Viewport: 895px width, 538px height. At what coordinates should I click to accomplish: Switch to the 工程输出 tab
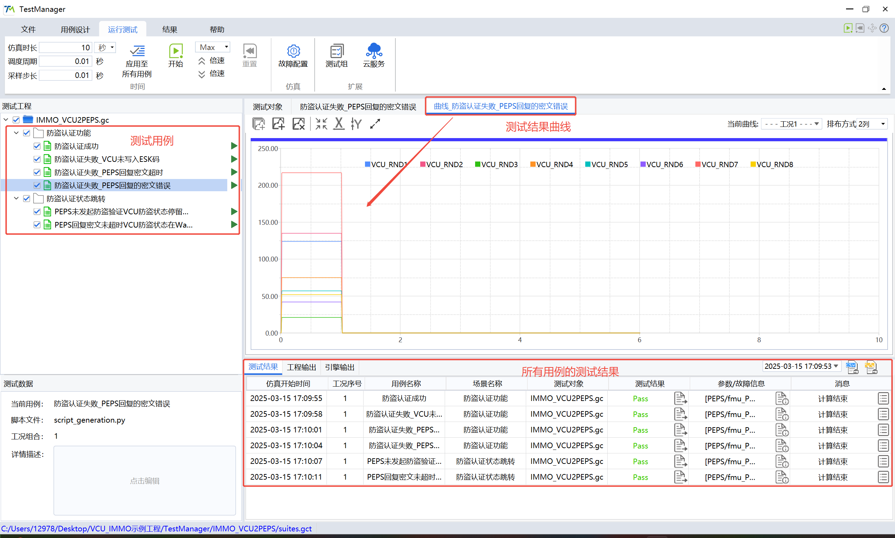pyautogui.click(x=301, y=367)
